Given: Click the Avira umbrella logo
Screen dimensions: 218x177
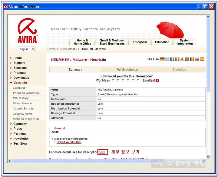Looking at the screenshot, I should [x=27, y=31].
